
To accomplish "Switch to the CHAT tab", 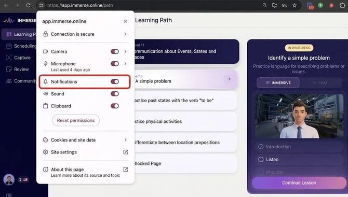I will coord(320,82).
